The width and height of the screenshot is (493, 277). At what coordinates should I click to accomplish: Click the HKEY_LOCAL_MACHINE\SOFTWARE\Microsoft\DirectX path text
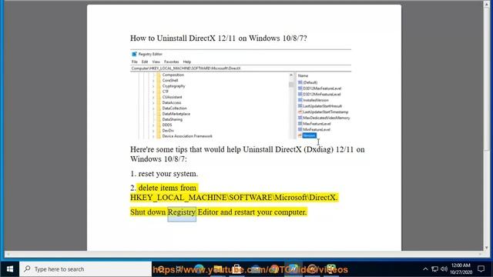pos(234,198)
